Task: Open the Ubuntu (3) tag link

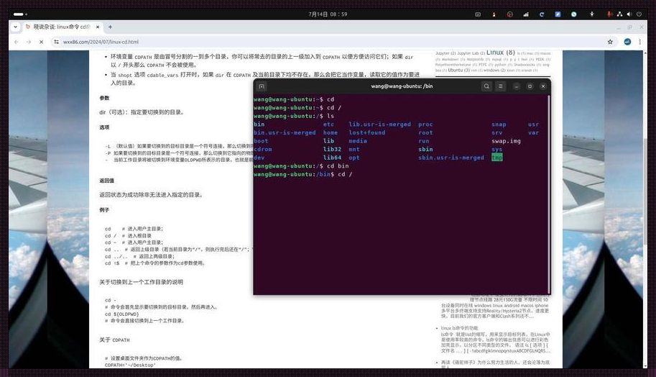Action: (x=459, y=70)
